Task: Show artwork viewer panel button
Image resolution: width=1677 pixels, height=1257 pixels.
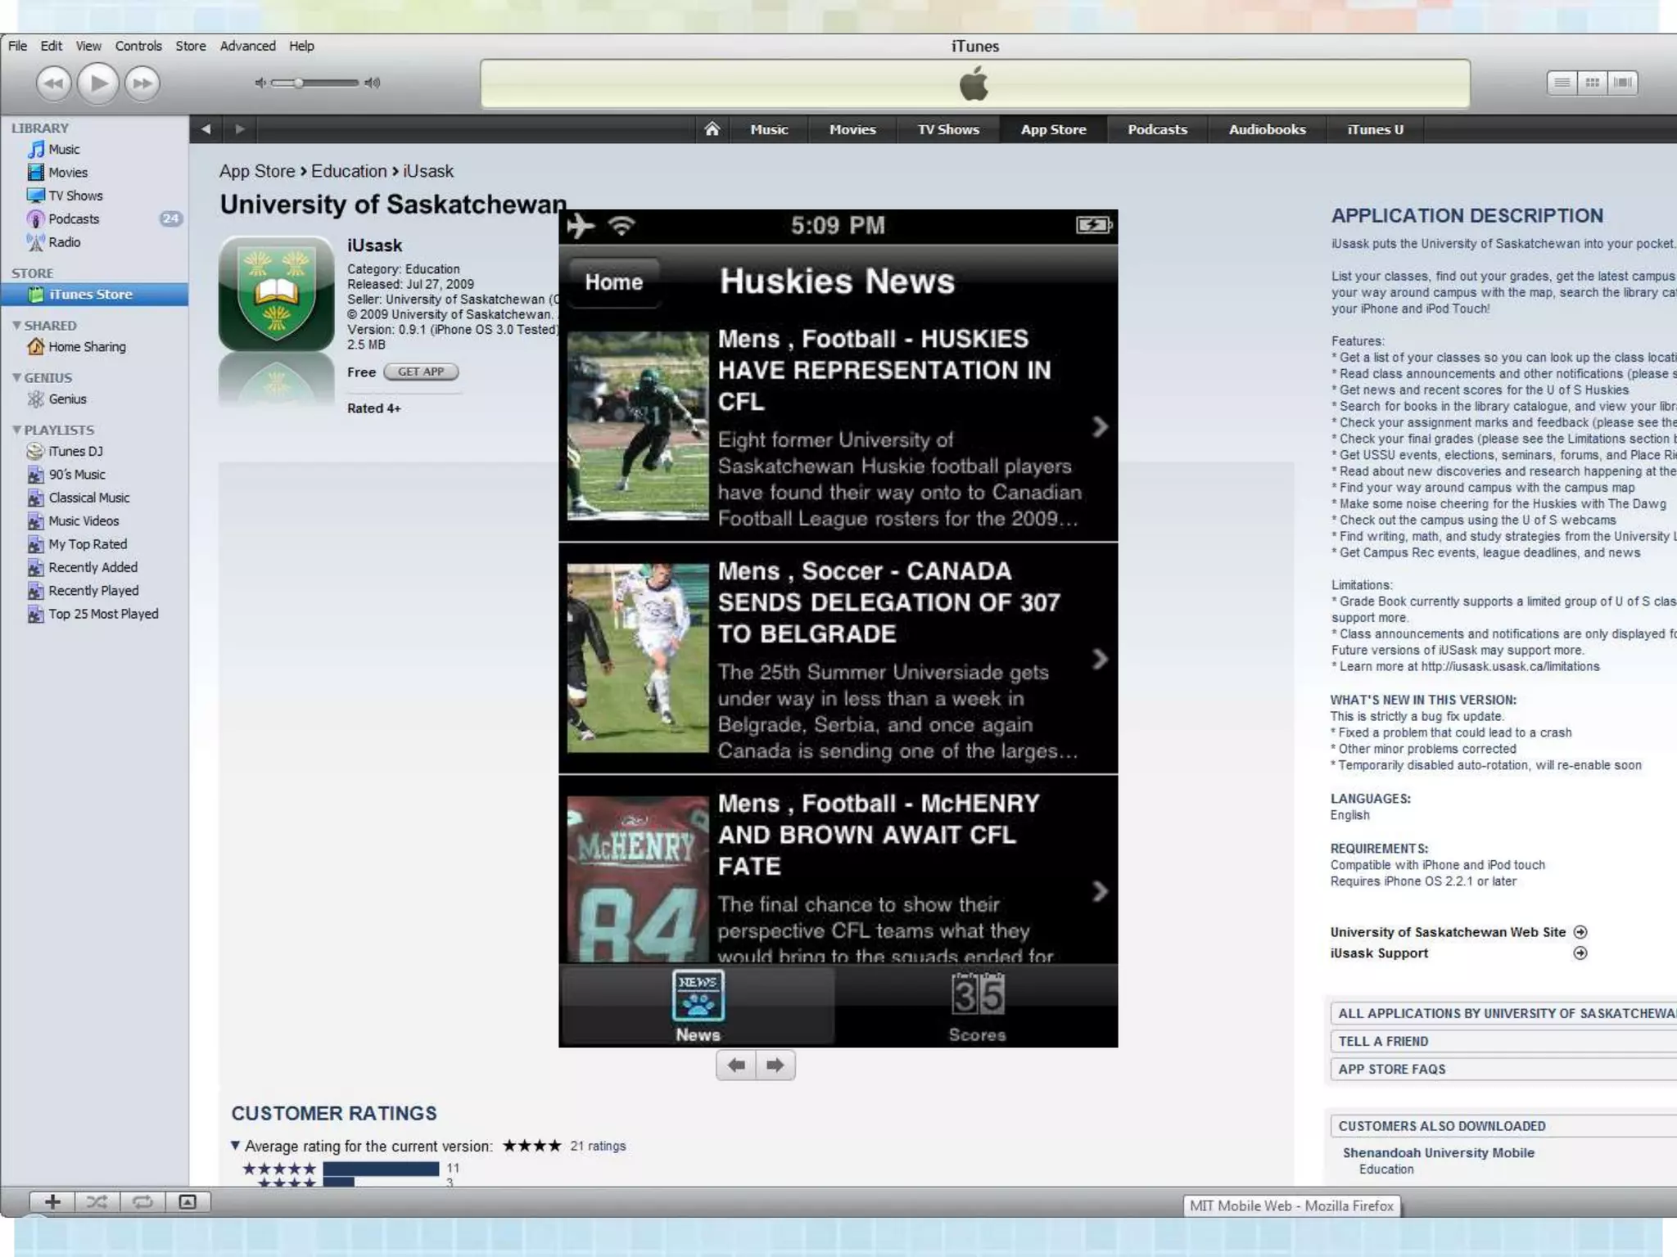Action: pos(188,1201)
